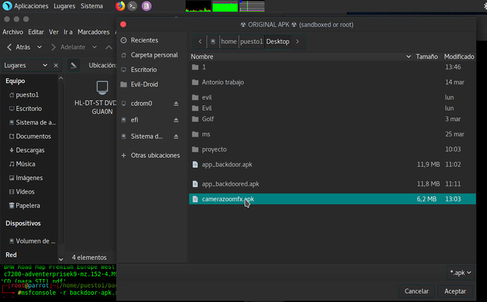Open Firefox from the top panel
This screenshot has height=302, width=487.
[x=120, y=6]
